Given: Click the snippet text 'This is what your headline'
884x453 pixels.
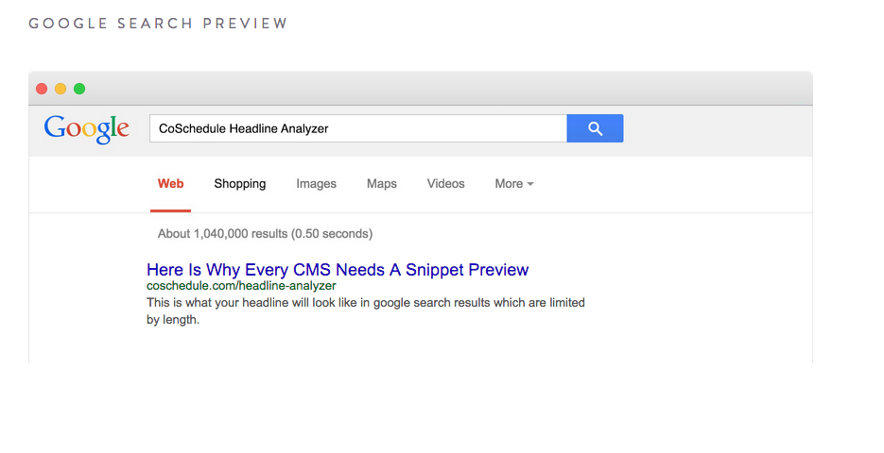Looking at the screenshot, I should pyautogui.click(x=366, y=310).
